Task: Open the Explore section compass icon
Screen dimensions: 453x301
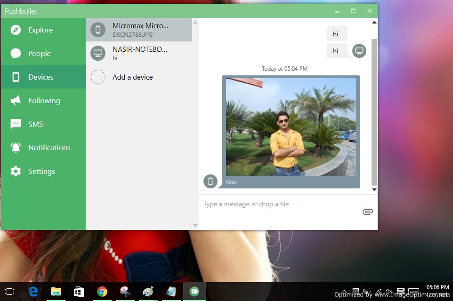Action: (16, 30)
